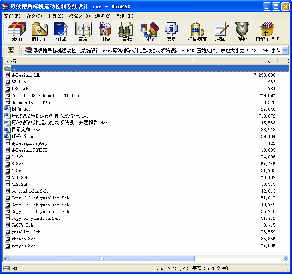Click the SFX (自解压格式) icon
This screenshot has height=274, width=292.
pyautogui.click(x=268, y=32)
